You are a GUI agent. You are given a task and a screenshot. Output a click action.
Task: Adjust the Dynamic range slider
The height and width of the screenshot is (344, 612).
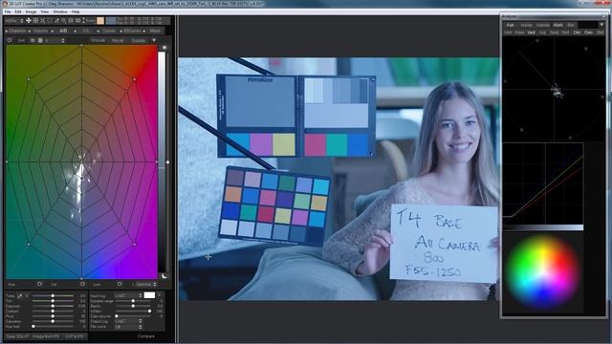pos(133,301)
